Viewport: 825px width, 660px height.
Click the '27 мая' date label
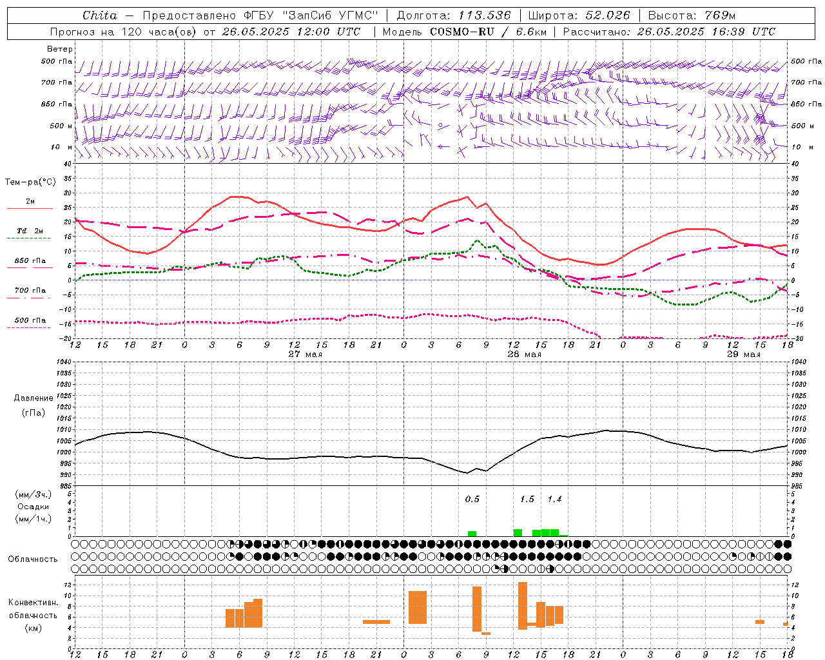pyautogui.click(x=305, y=354)
